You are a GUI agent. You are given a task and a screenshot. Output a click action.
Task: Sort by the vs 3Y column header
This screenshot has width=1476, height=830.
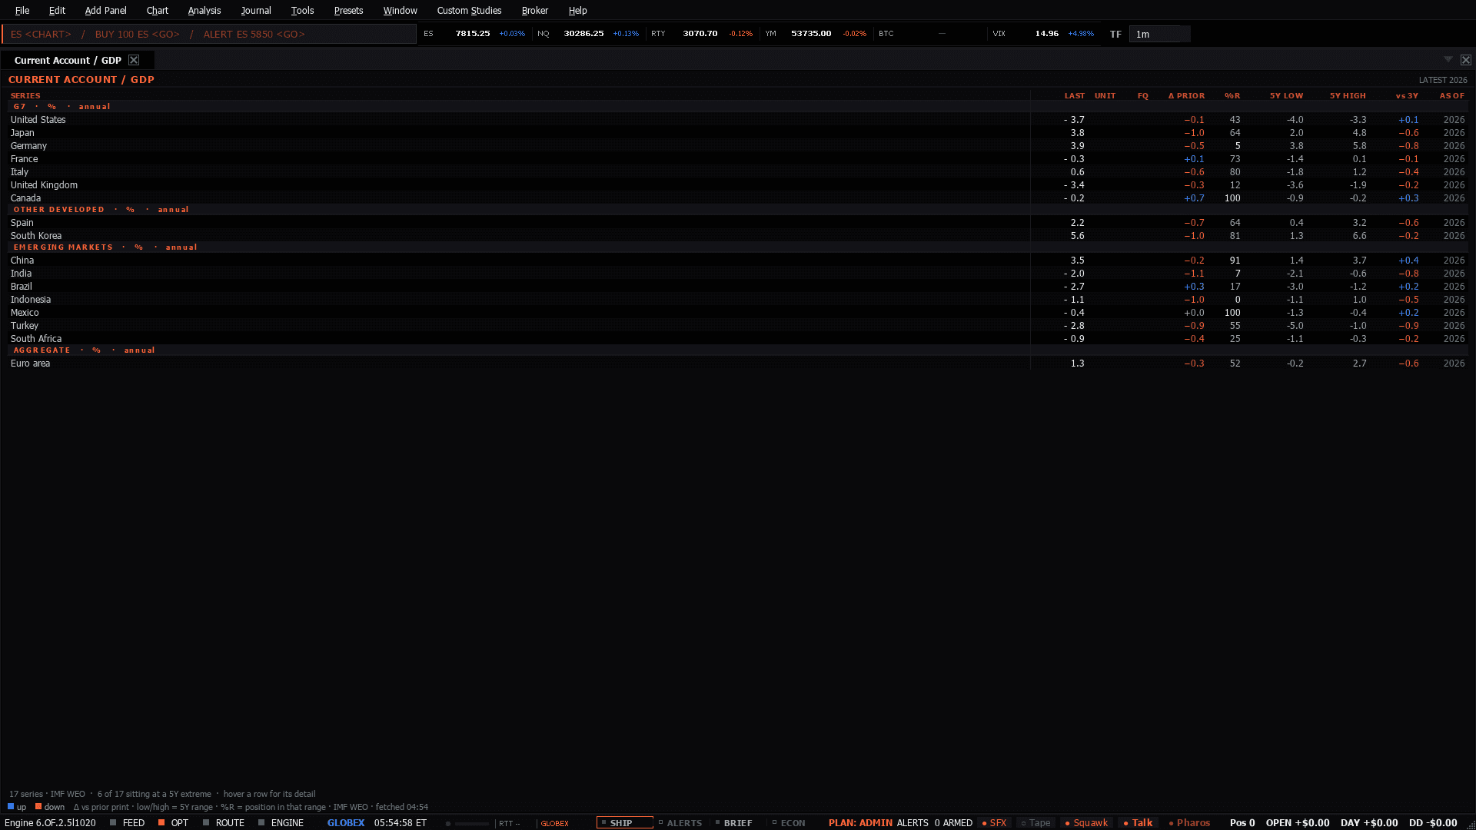pyautogui.click(x=1407, y=96)
